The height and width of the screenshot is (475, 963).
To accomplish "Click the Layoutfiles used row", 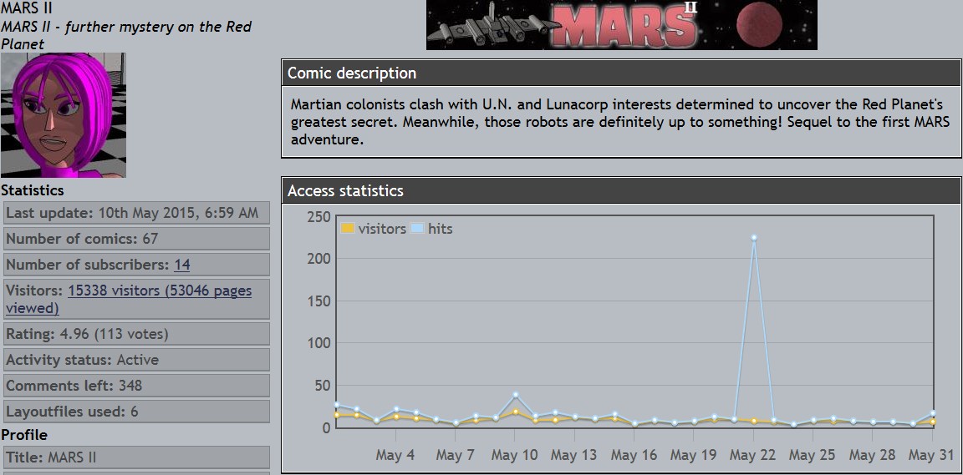I will 136,412.
